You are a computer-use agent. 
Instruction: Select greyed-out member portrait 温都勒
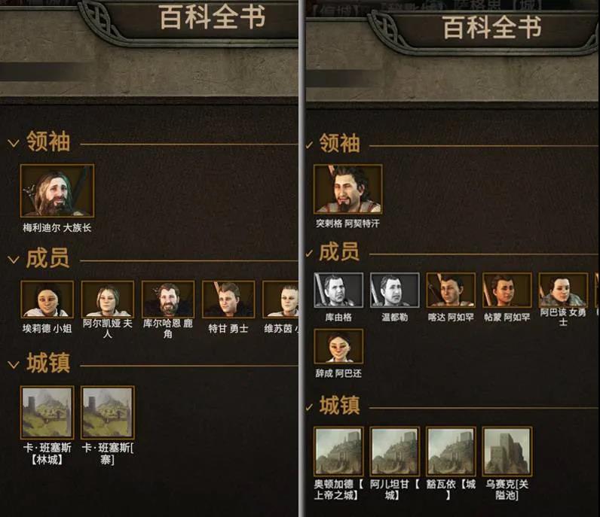(394, 290)
